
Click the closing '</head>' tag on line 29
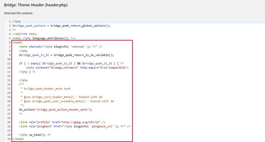click(x=18, y=139)
